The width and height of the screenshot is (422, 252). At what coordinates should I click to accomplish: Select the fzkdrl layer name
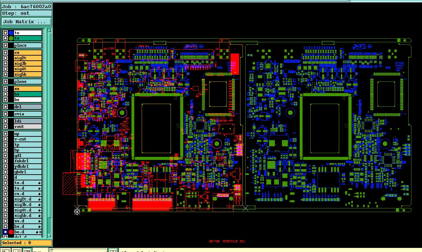(28, 161)
